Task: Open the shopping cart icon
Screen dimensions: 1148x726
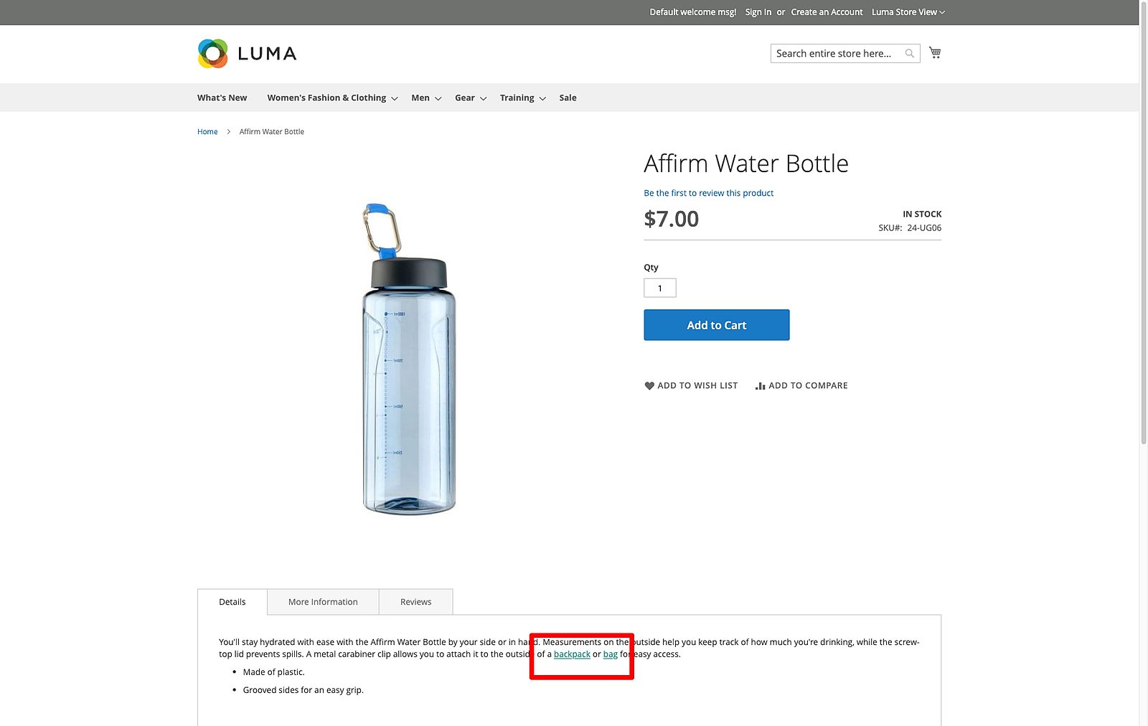Action: coord(934,52)
